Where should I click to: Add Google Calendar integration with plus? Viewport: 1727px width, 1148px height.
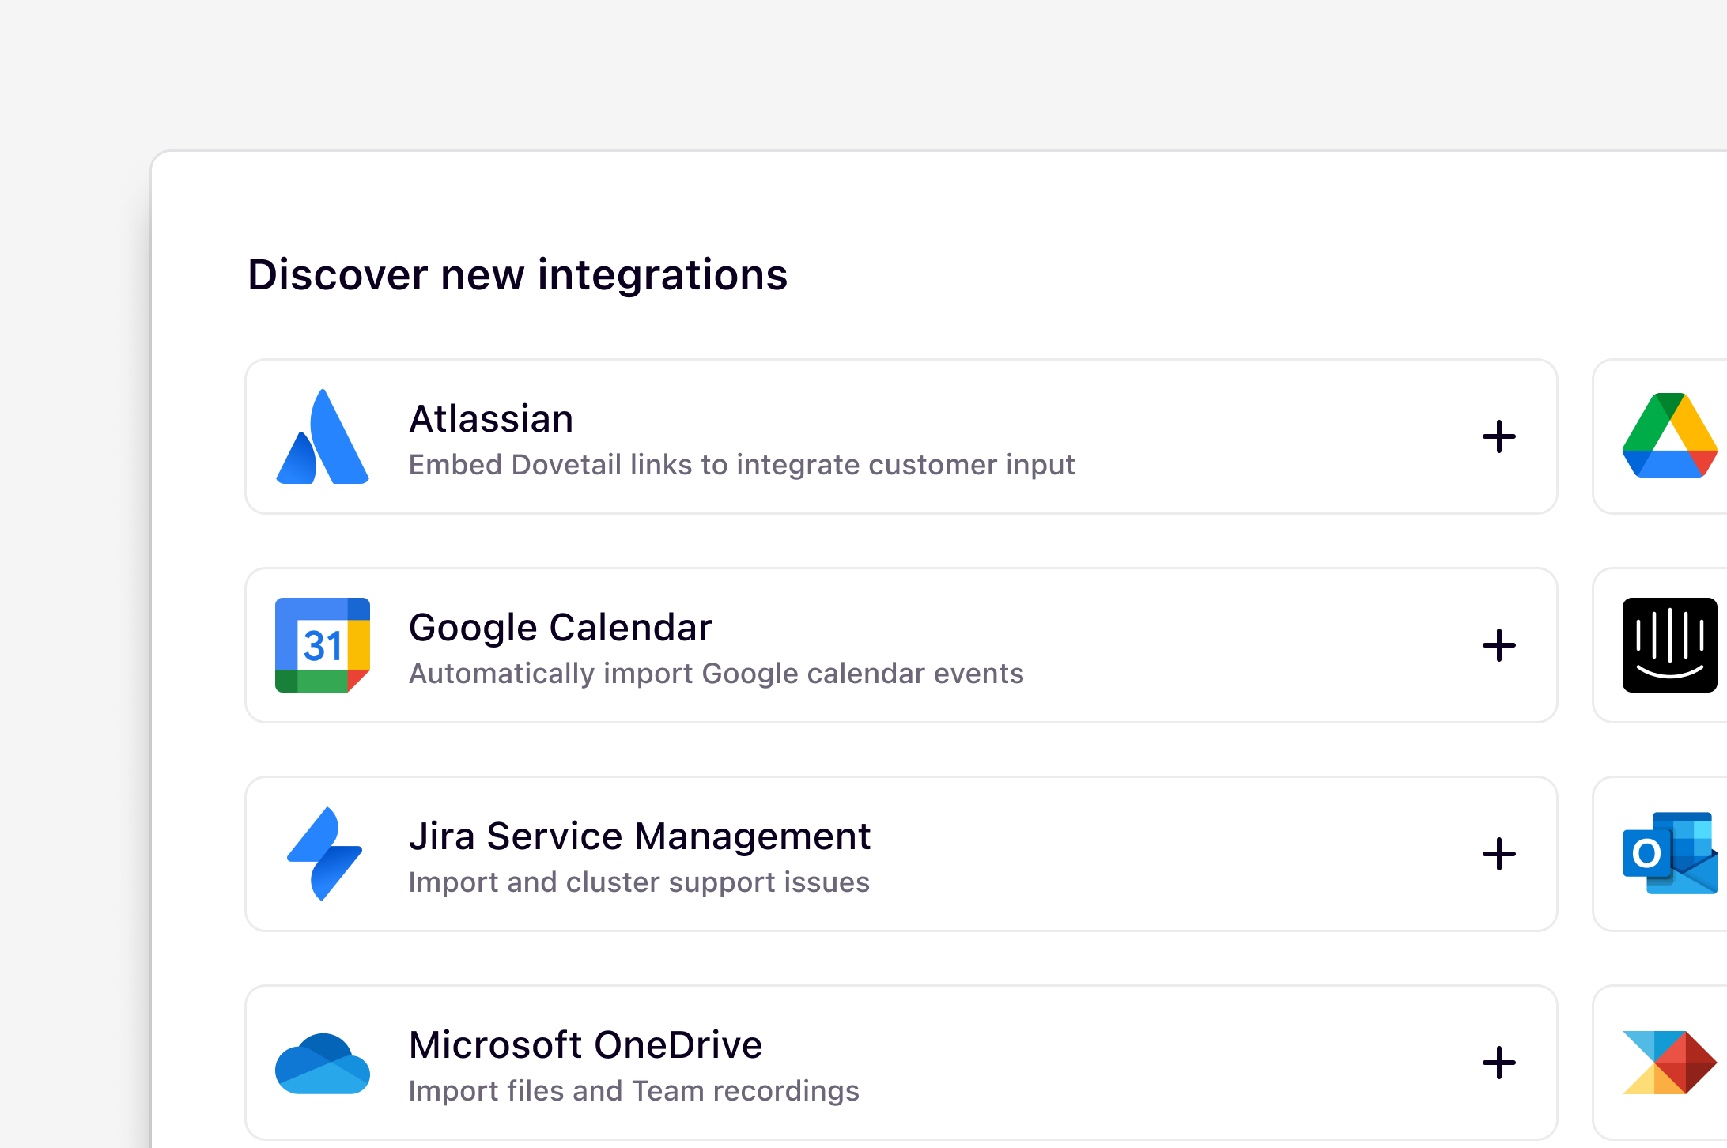[x=1498, y=645]
